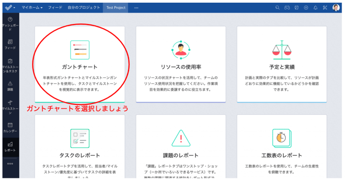345x180 pixels.
Task: Open the notifications bell icon
Action: (x=316, y=8)
